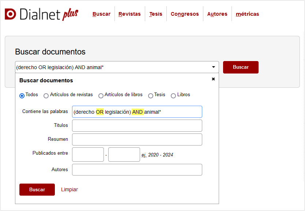Select Artículos de libros radio option
This screenshot has width=305, height=211.
pyautogui.click(x=101, y=96)
